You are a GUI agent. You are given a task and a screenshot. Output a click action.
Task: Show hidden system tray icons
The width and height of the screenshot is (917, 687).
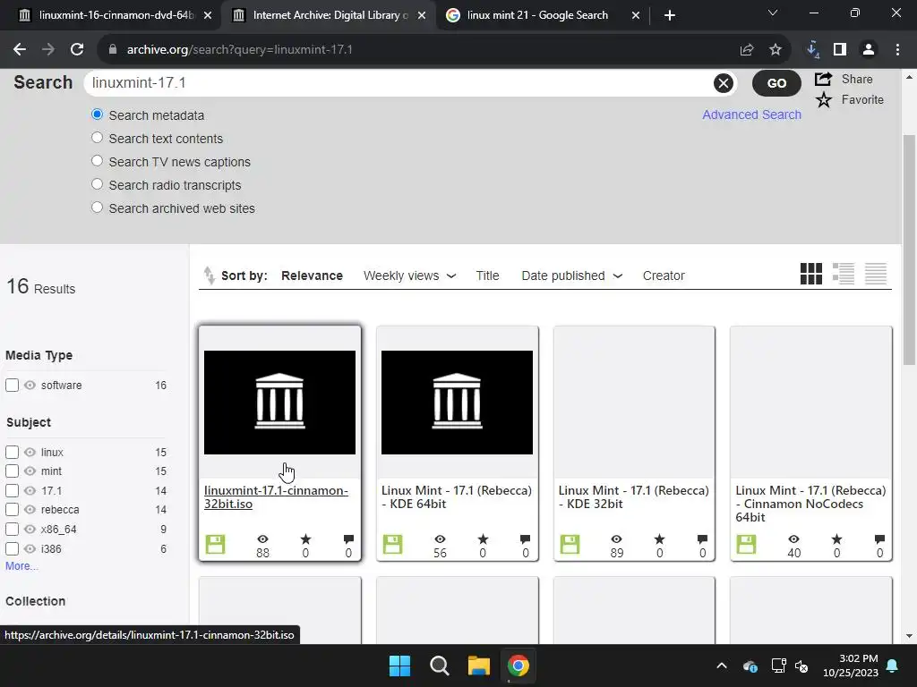722,666
